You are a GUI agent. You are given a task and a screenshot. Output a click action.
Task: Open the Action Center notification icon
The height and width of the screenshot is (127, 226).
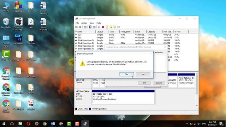[x=221, y=124]
